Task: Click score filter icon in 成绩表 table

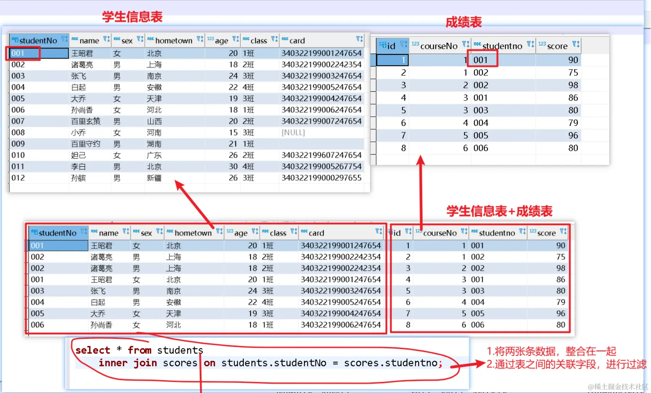Action: click(575, 44)
